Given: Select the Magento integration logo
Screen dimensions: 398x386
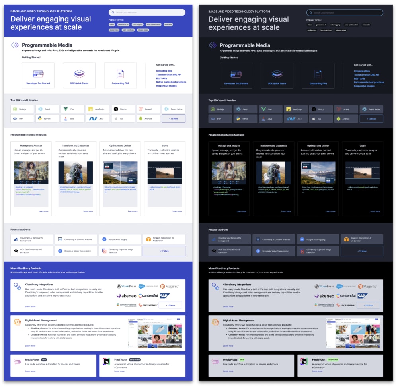Looking at the screenshot, I should 170,286.
